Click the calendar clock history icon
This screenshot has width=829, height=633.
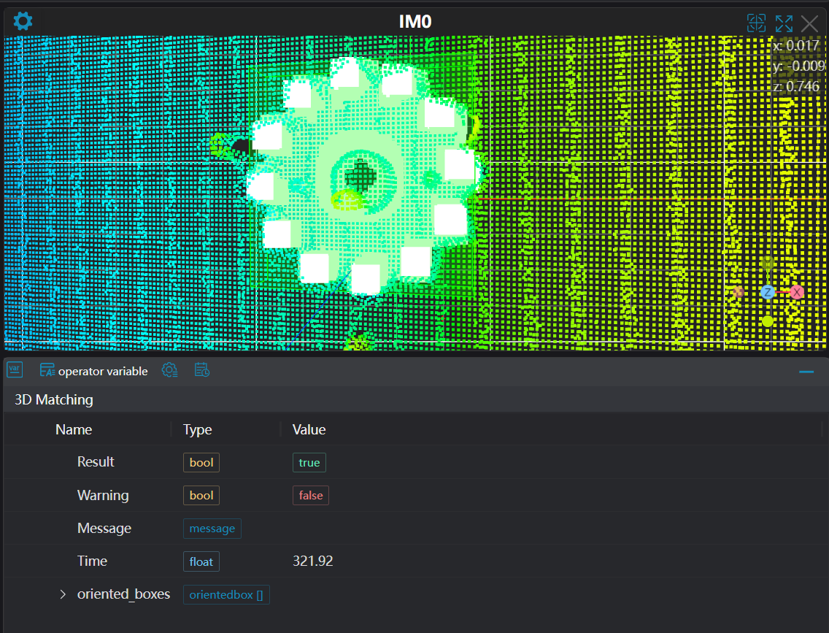pos(202,370)
